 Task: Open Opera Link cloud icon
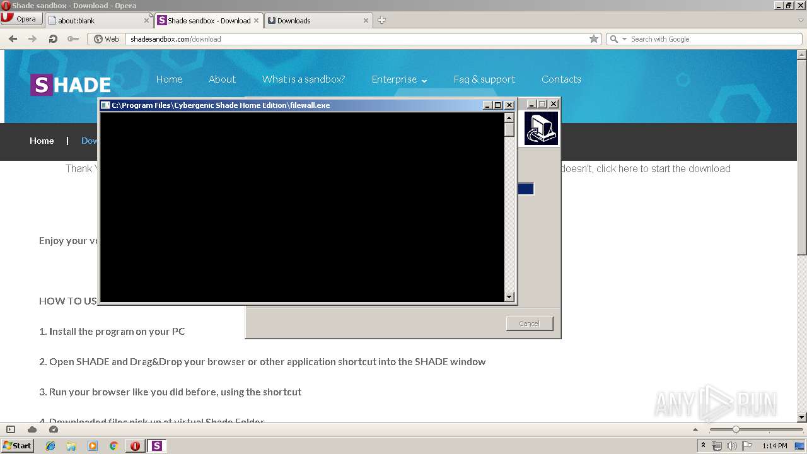pyautogui.click(x=32, y=429)
